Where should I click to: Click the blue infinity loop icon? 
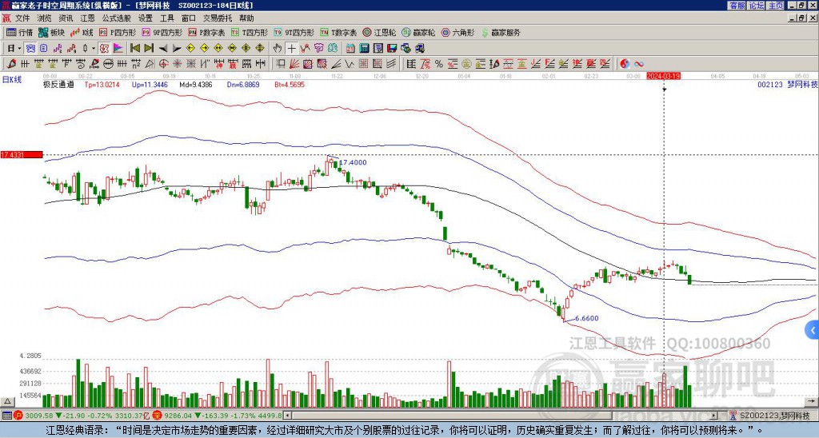(x=639, y=64)
